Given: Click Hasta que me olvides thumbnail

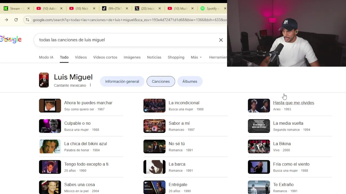Looking at the screenshot, I should (259, 106).
